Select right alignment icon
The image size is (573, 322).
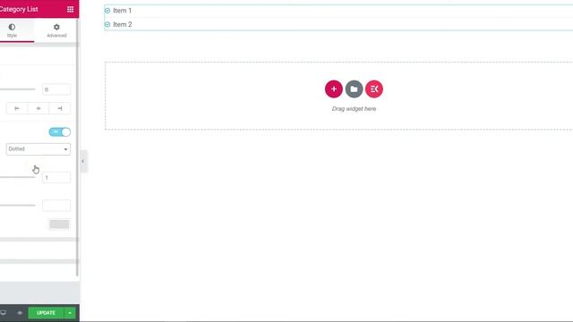point(60,108)
